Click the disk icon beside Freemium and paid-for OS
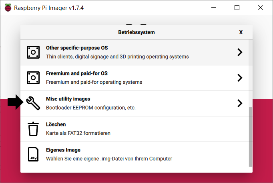Image resolution: width=273 pixels, height=183 pixels. click(33, 78)
